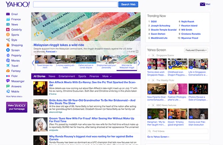Go to next carousel slide arrow
The height and width of the screenshot is (145, 223).
point(139,63)
